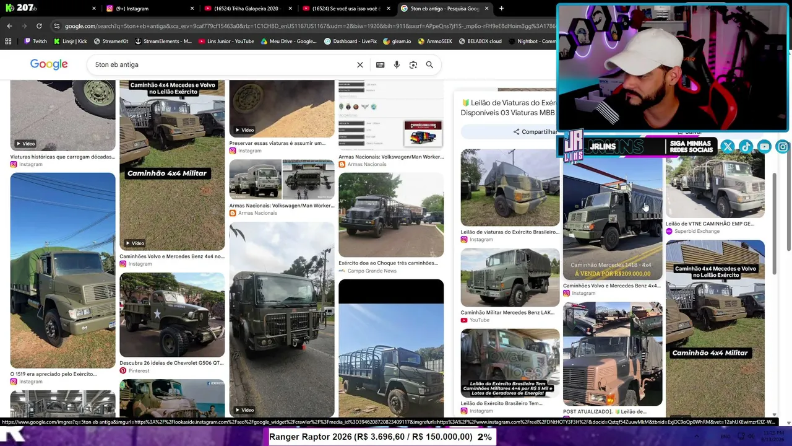Open the green 1519 truck image

coord(62,271)
